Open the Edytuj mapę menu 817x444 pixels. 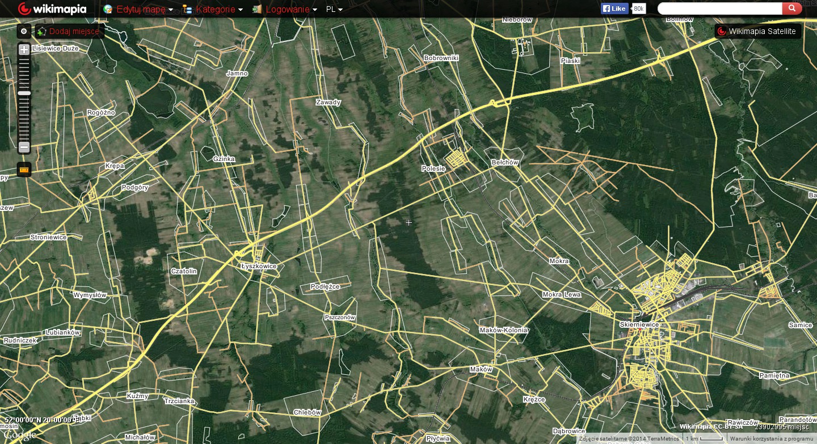tap(145, 9)
